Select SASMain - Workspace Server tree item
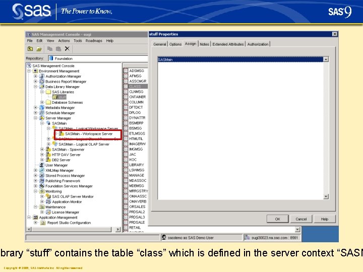Screen dimensions: 363x272 (86, 133)
